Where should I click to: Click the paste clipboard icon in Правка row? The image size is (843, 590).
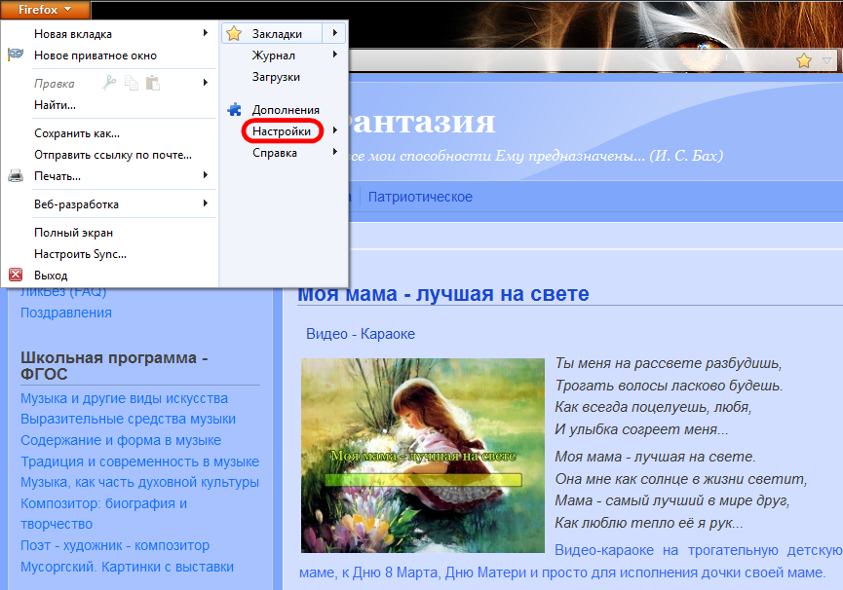point(153,84)
